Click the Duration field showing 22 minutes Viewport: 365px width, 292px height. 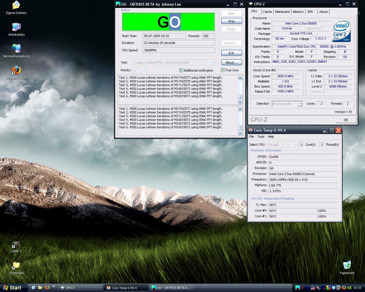point(179,43)
